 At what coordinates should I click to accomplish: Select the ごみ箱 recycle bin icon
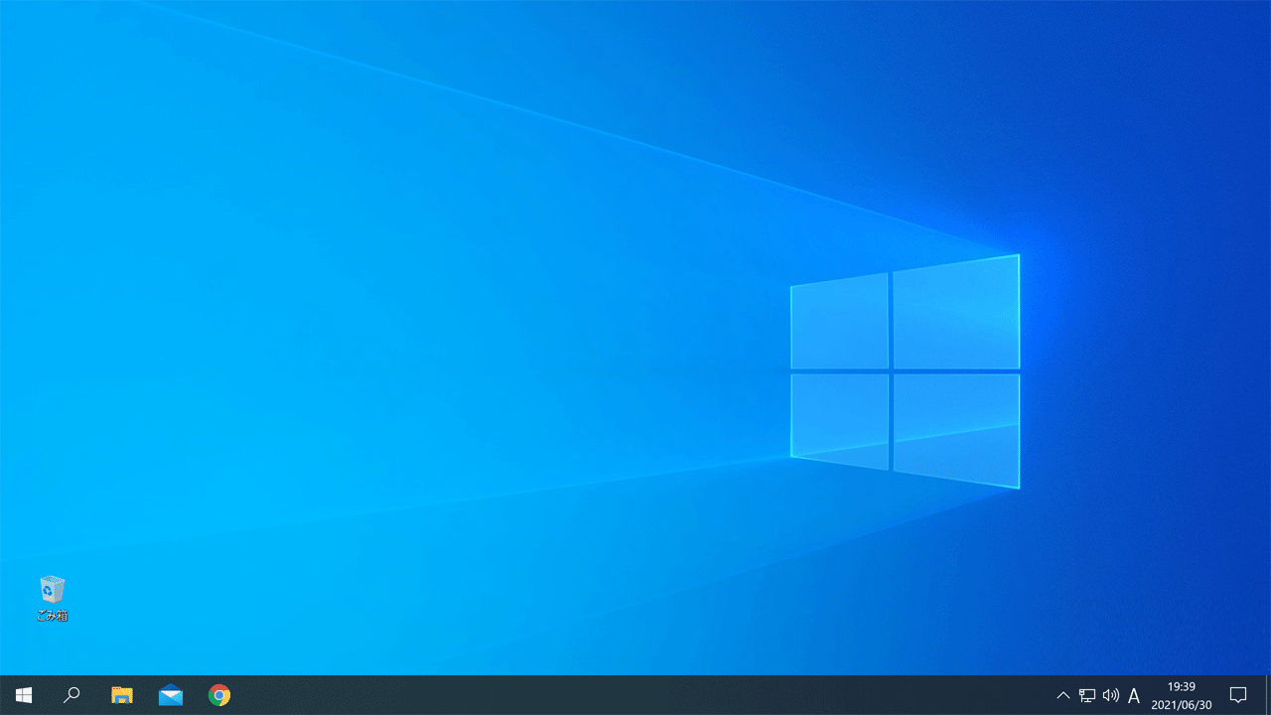click(x=53, y=598)
